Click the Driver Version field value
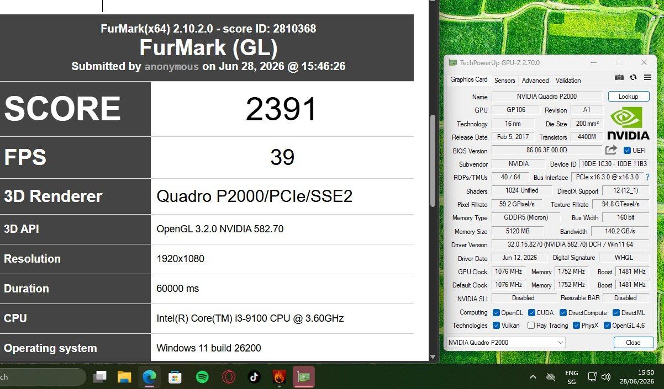The image size is (664, 389). tap(570, 244)
